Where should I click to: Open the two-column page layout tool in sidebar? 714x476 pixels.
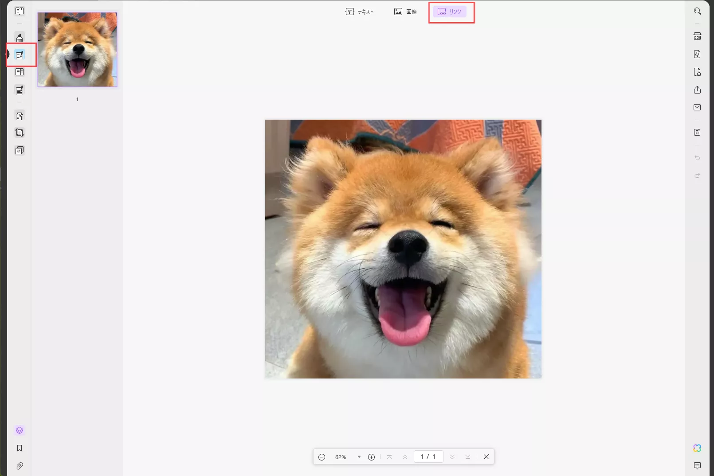coord(20,72)
